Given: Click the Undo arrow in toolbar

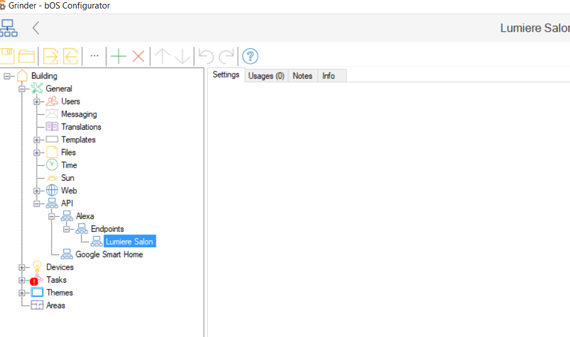Looking at the screenshot, I should 205,56.
